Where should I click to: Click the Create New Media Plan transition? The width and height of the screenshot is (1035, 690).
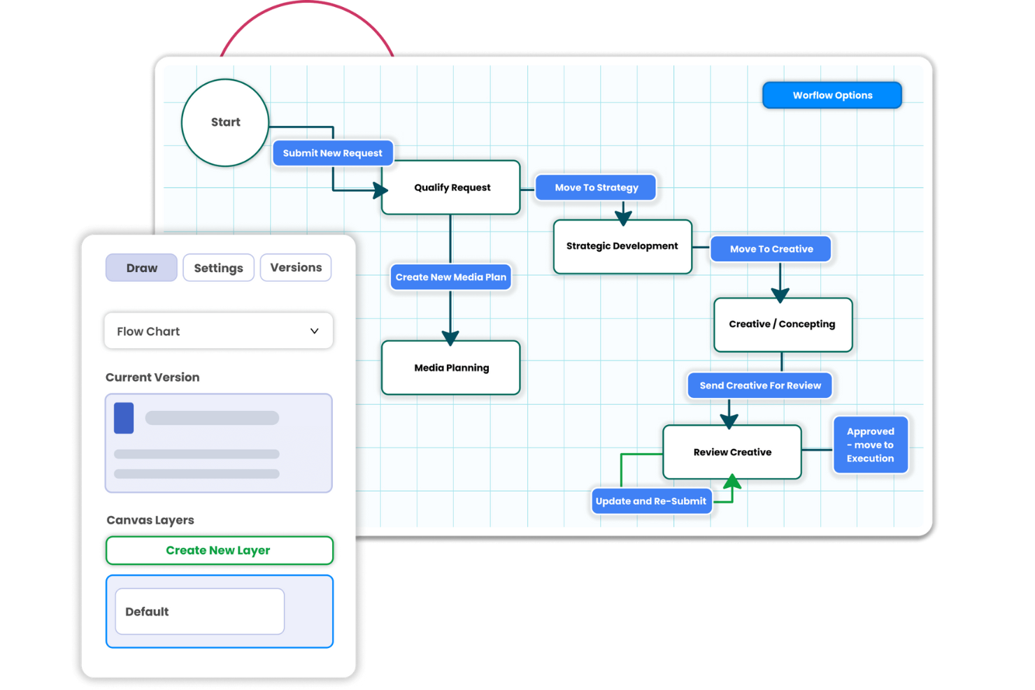[450, 277]
